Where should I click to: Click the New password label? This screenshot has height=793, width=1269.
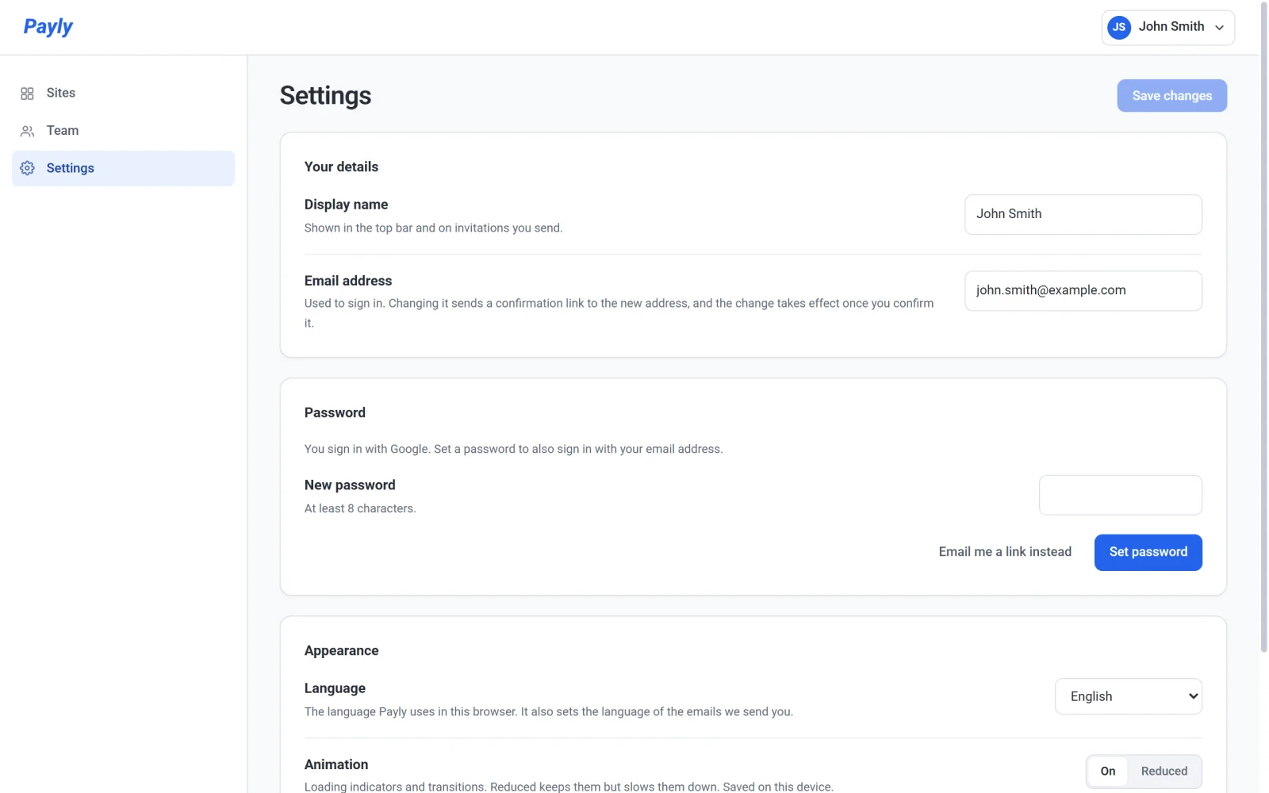(350, 485)
